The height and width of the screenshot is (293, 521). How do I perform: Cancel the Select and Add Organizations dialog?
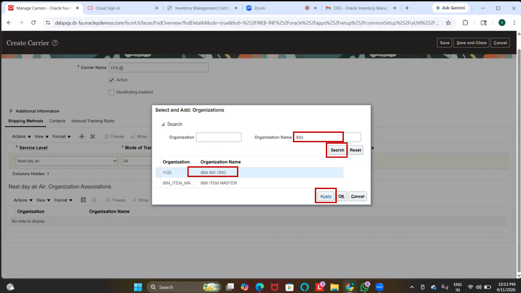(x=357, y=196)
